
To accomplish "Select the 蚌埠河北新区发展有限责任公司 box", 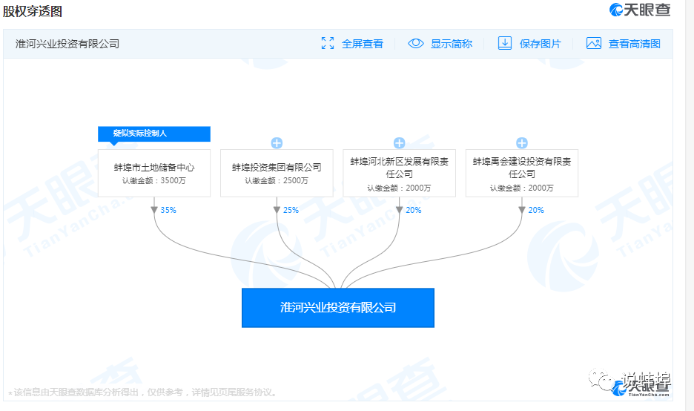I will coord(399,173).
